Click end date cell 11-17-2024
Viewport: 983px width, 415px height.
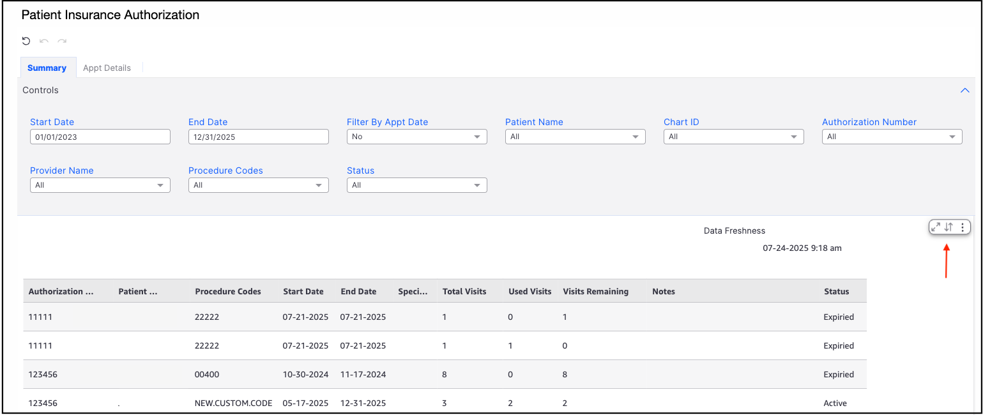click(x=363, y=374)
